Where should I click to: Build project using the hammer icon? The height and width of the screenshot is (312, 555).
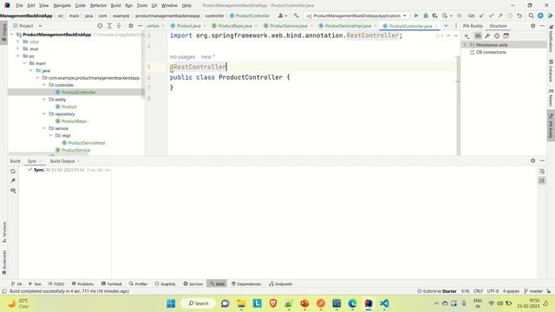[296, 16]
